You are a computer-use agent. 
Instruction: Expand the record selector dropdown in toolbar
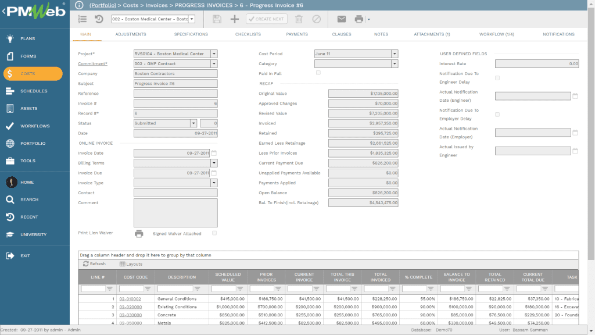(x=192, y=19)
